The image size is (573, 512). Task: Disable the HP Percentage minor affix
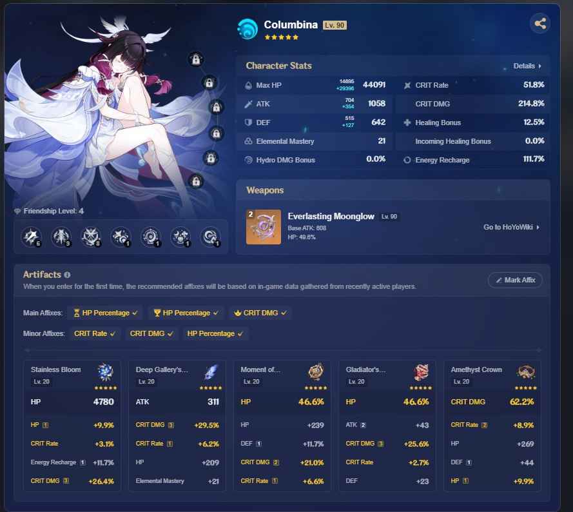click(215, 333)
